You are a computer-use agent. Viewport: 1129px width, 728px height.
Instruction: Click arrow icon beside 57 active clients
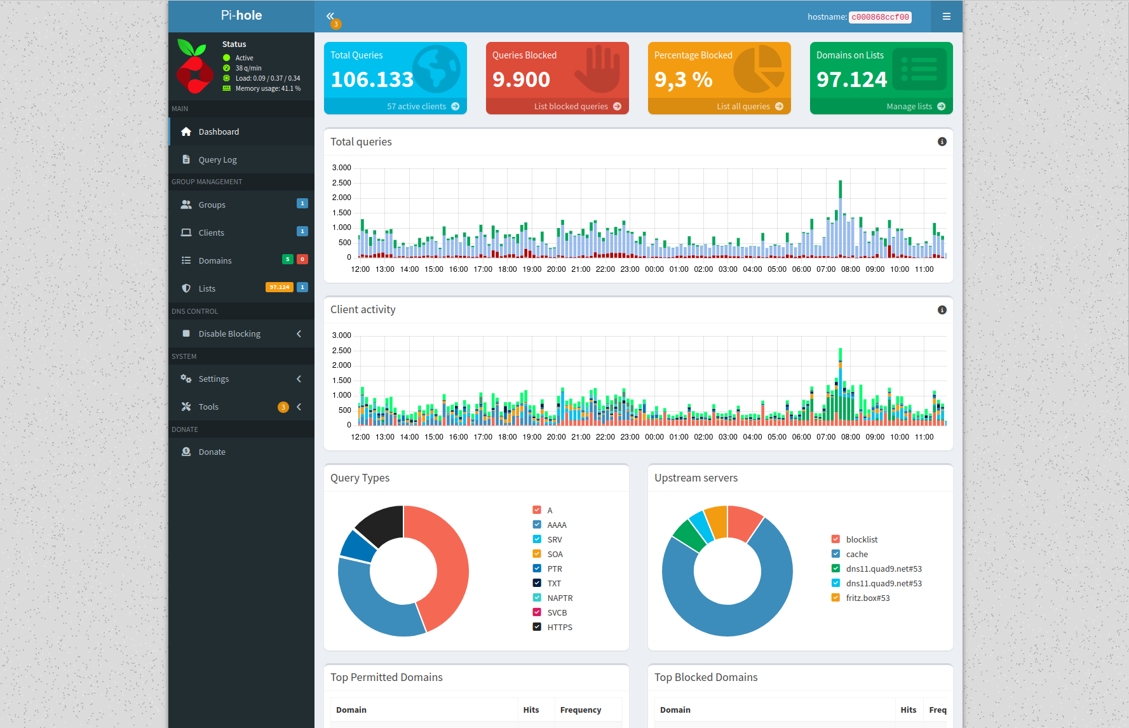pyautogui.click(x=455, y=107)
